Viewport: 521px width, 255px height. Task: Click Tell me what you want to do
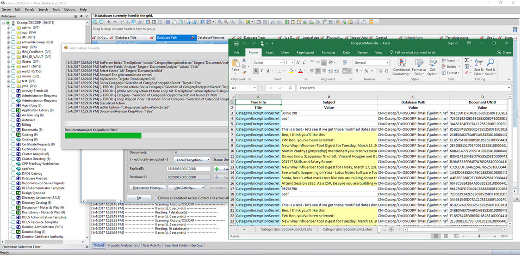point(412,52)
